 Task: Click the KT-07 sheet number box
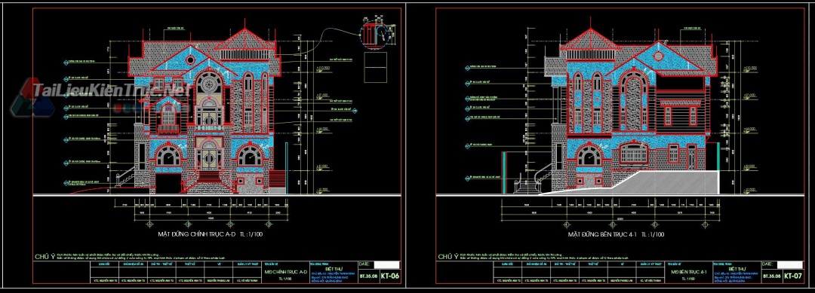[793, 276]
